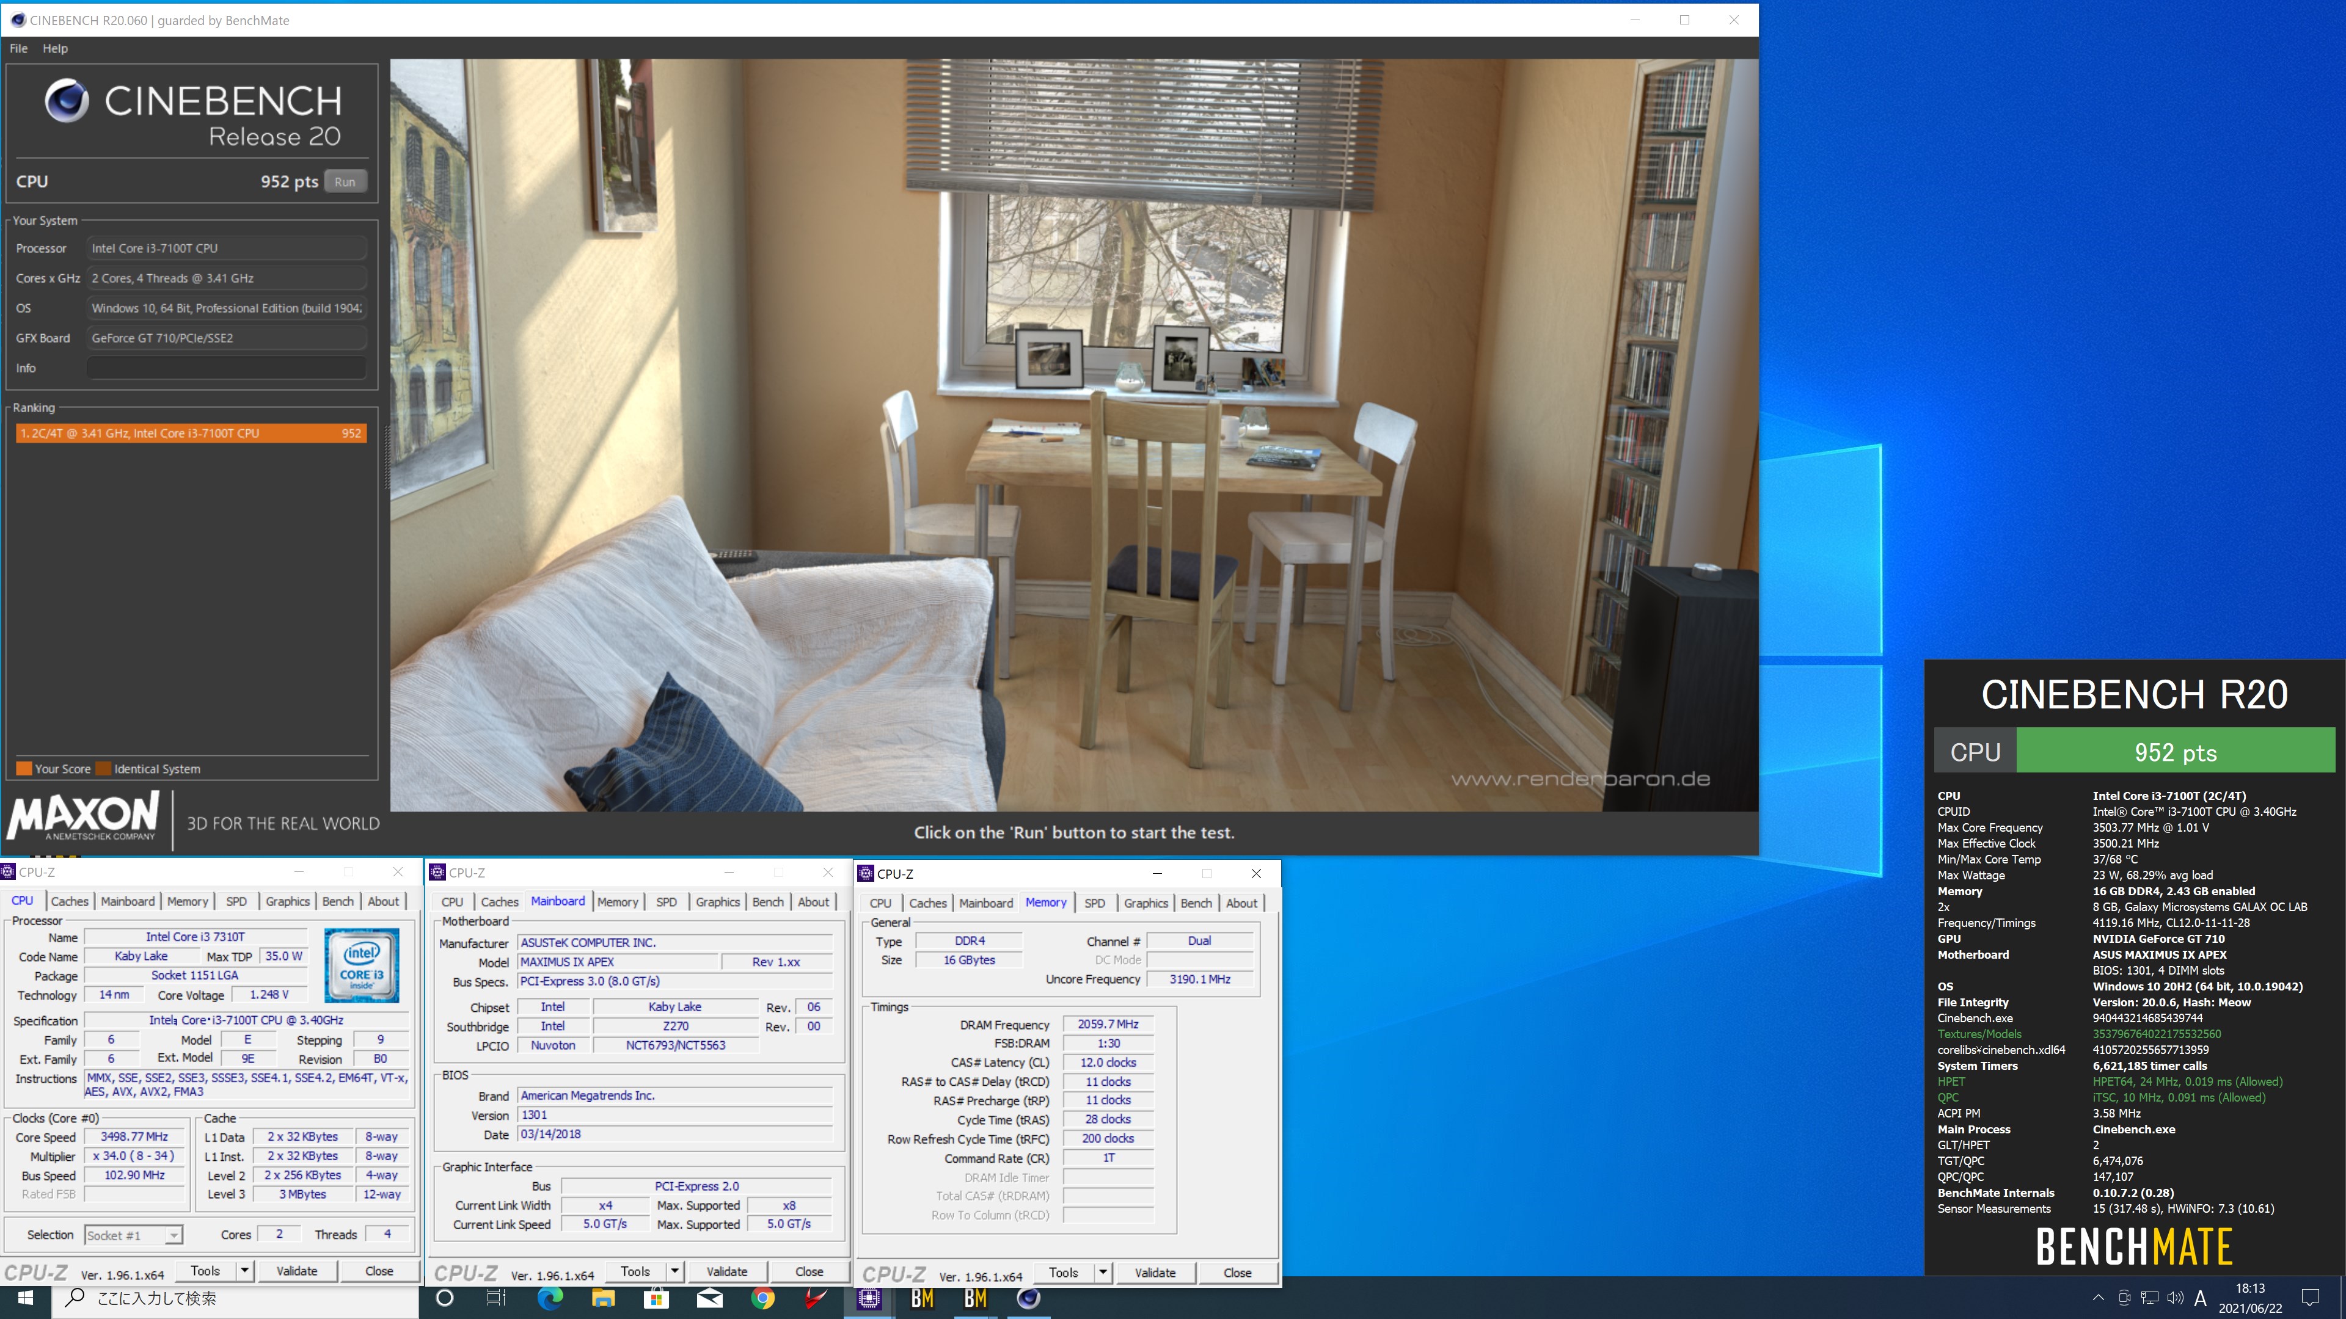Click Tools button in left CPU-Z window
2346x1319 pixels.
pos(205,1271)
